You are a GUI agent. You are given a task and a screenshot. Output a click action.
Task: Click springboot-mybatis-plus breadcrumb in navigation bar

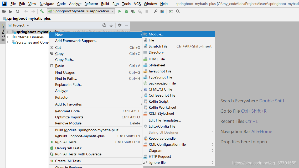point(27,18)
